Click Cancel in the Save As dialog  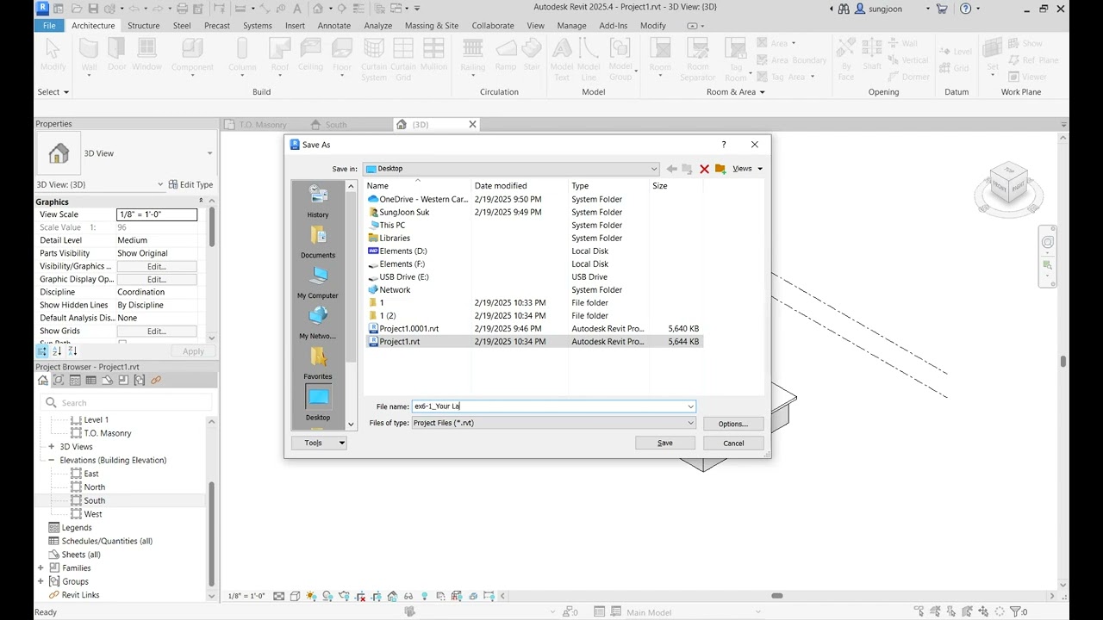(733, 443)
